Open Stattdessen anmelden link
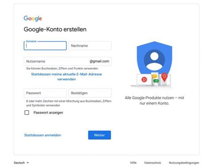The height and width of the screenshot is (168, 210). pyautogui.click(x=43, y=135)
